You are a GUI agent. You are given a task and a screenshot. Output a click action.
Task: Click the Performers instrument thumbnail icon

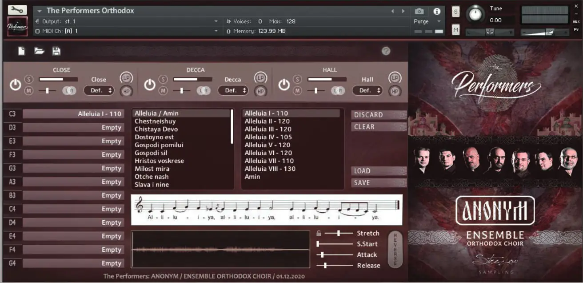17,27
